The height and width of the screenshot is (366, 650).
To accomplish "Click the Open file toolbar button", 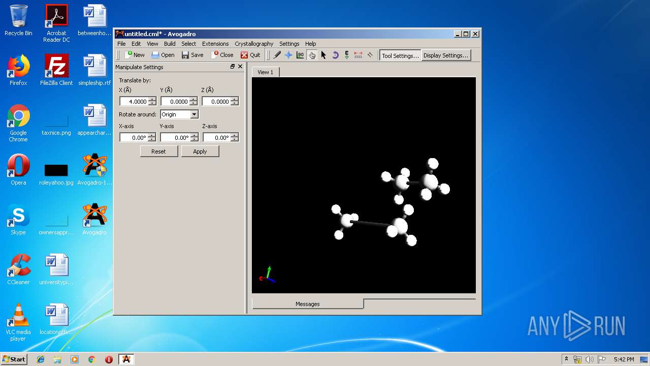I will click(x=163, y=55).
